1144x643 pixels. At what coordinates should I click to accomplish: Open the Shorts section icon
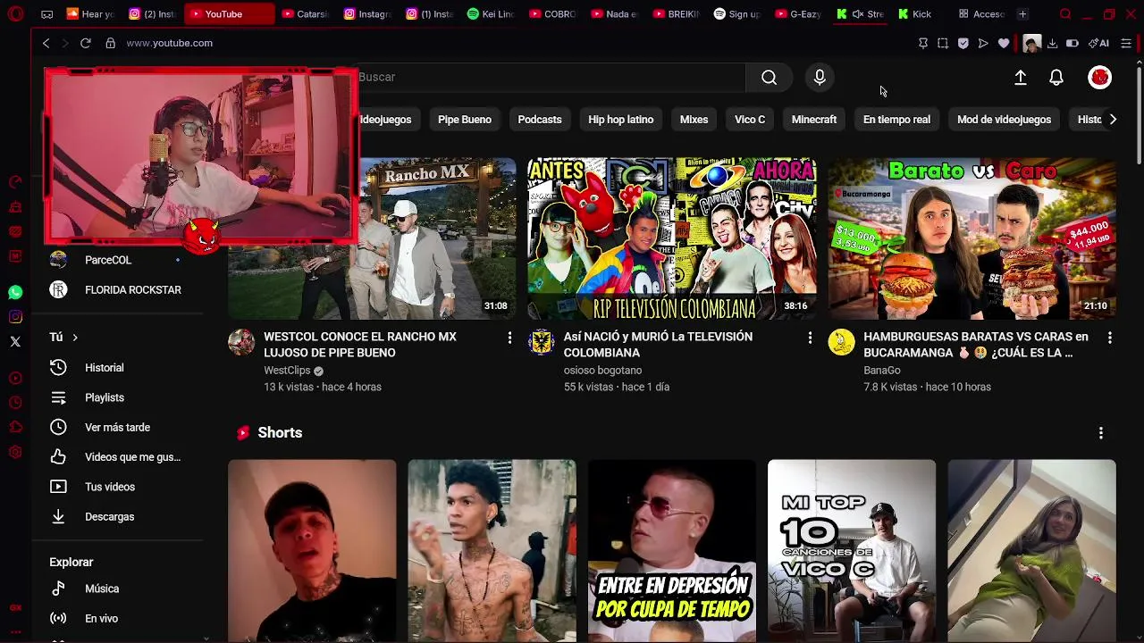pos(243,433)
